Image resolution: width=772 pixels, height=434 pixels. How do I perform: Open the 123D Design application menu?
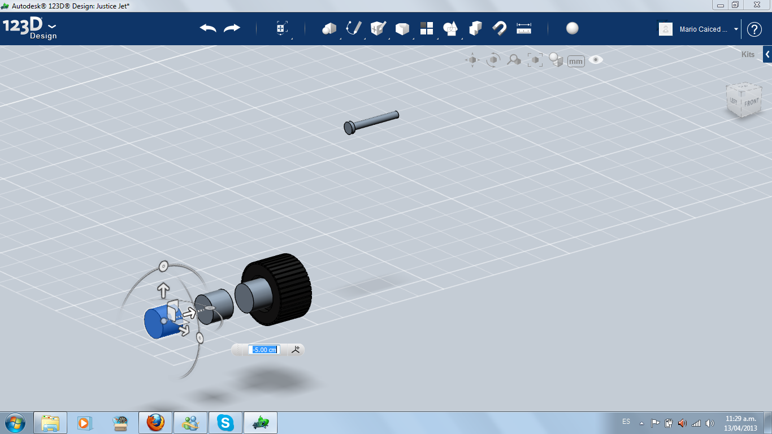click(x=30, y=28)
